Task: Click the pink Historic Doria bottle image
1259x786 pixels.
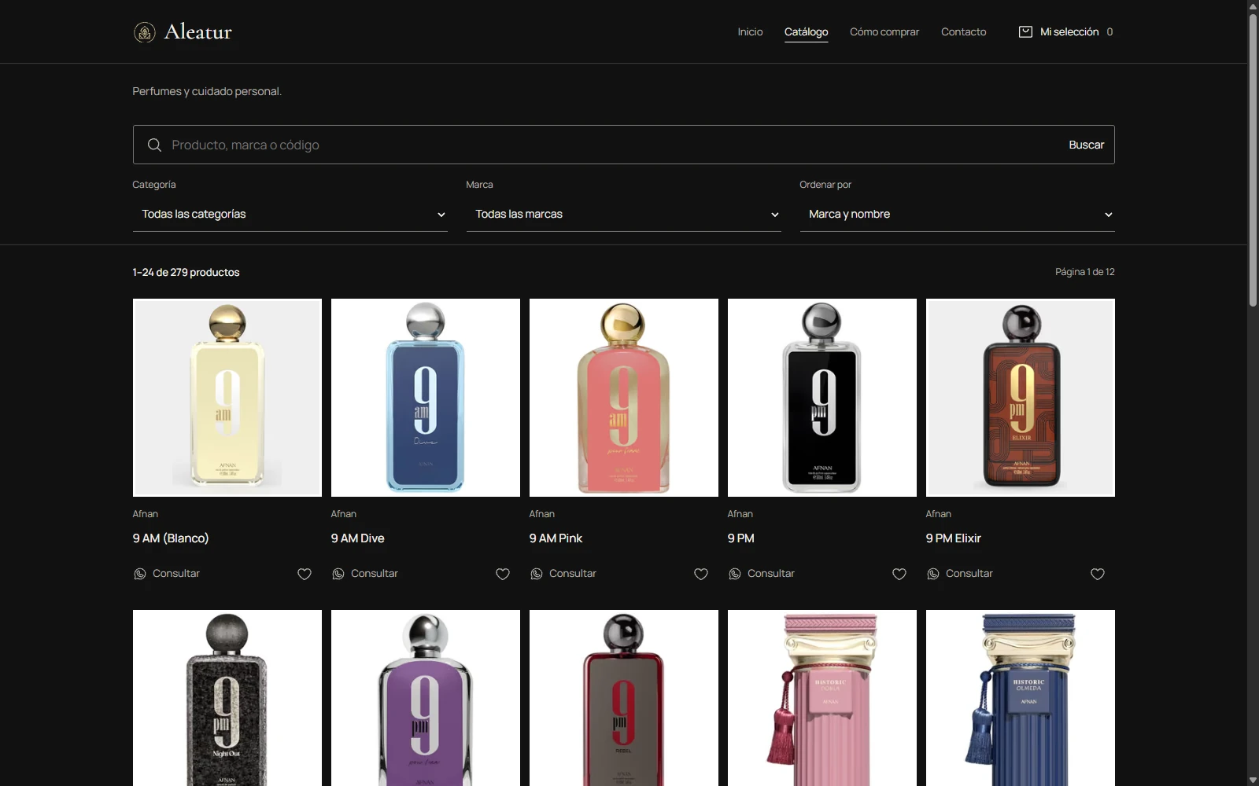Action: pos(822,698)
